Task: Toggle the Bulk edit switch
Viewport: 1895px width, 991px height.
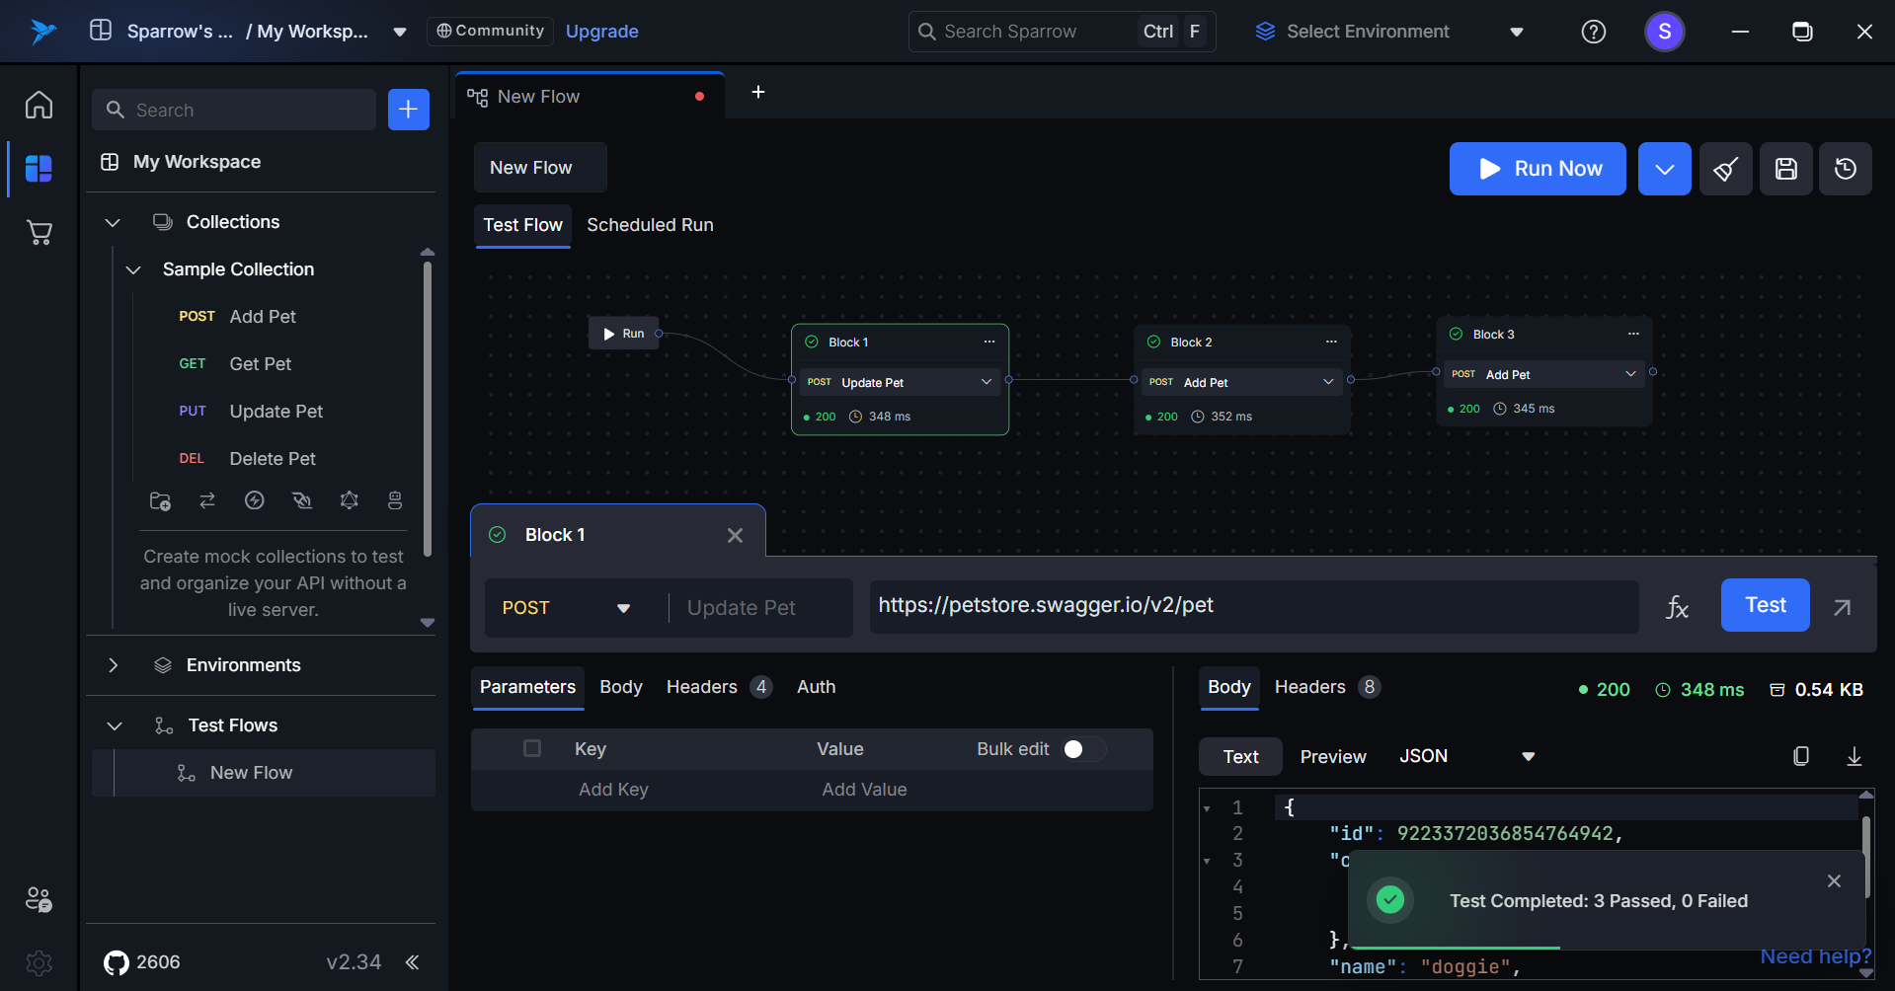Action: (1082, 749)
